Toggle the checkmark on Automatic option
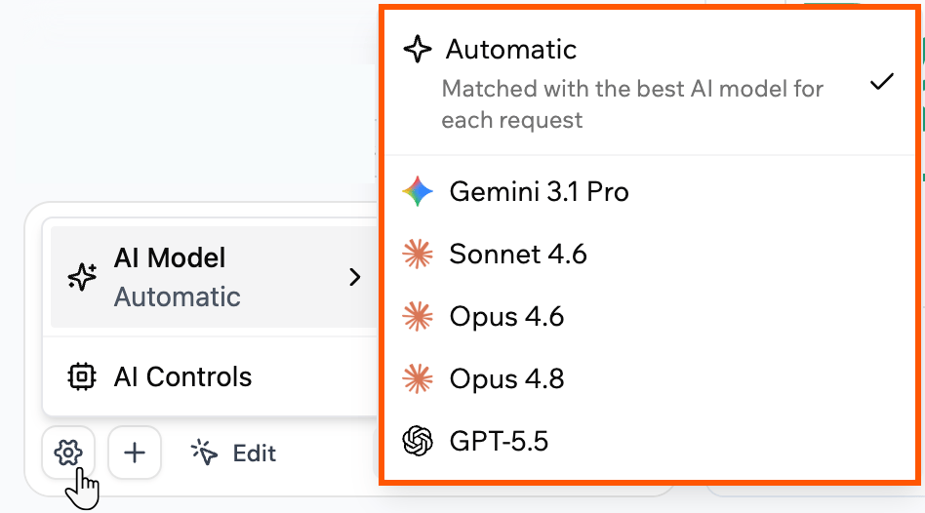This screenshot has height=513, width=925. (x=882, y=81)
